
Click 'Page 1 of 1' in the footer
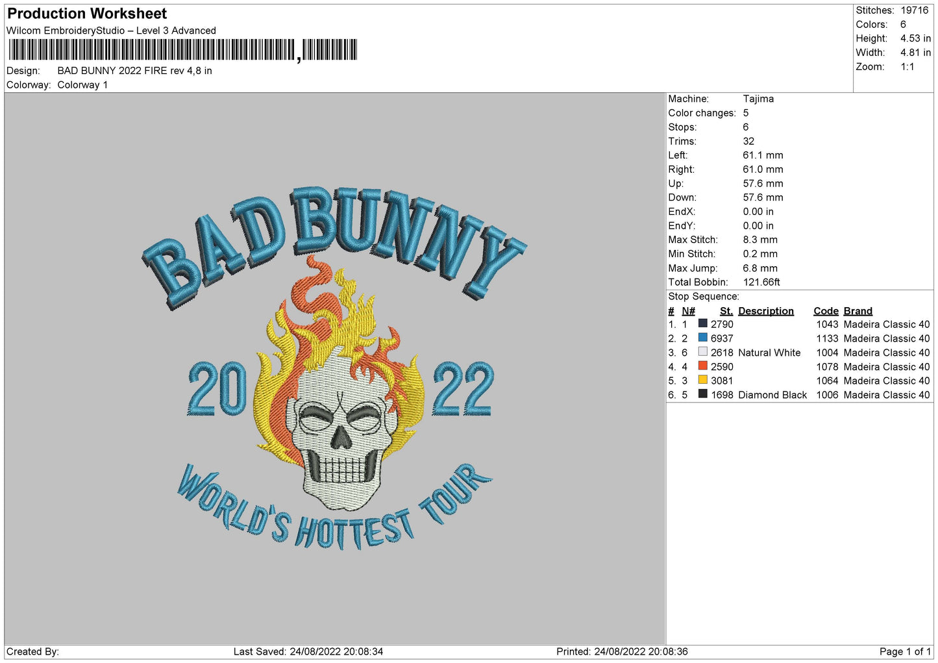click(905, 651)
